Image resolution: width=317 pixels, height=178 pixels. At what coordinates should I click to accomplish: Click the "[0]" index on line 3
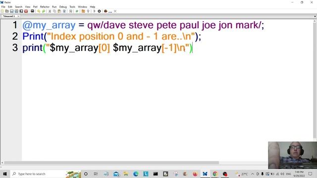104,48
